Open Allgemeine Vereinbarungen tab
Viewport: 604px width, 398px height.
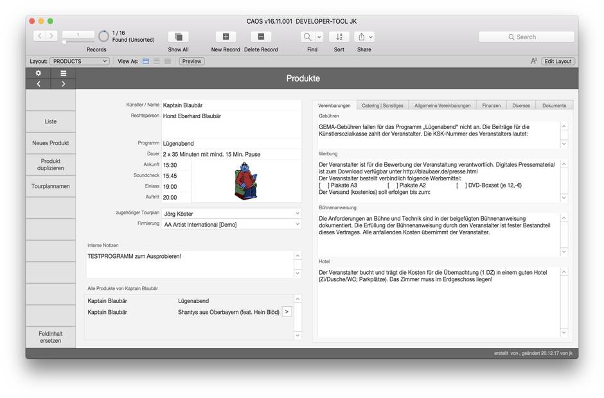coord(443,105)
